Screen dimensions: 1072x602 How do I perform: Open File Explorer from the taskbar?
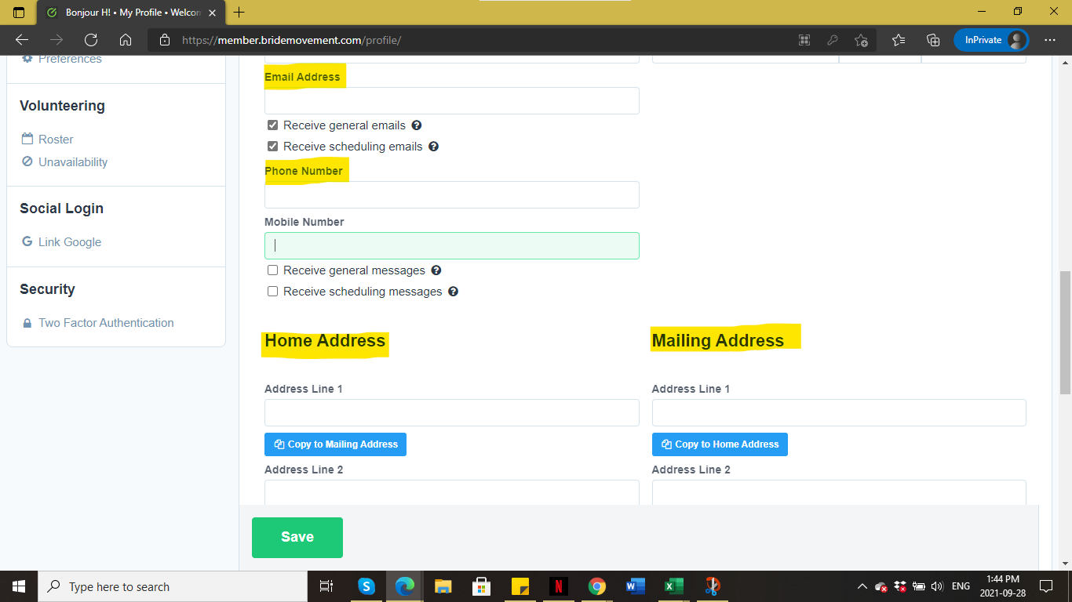click(443, 586)
